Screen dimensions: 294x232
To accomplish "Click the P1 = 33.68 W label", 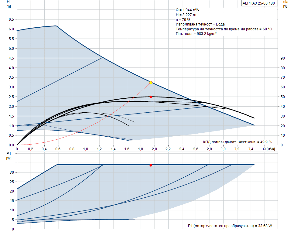I will tap(230, 226).
